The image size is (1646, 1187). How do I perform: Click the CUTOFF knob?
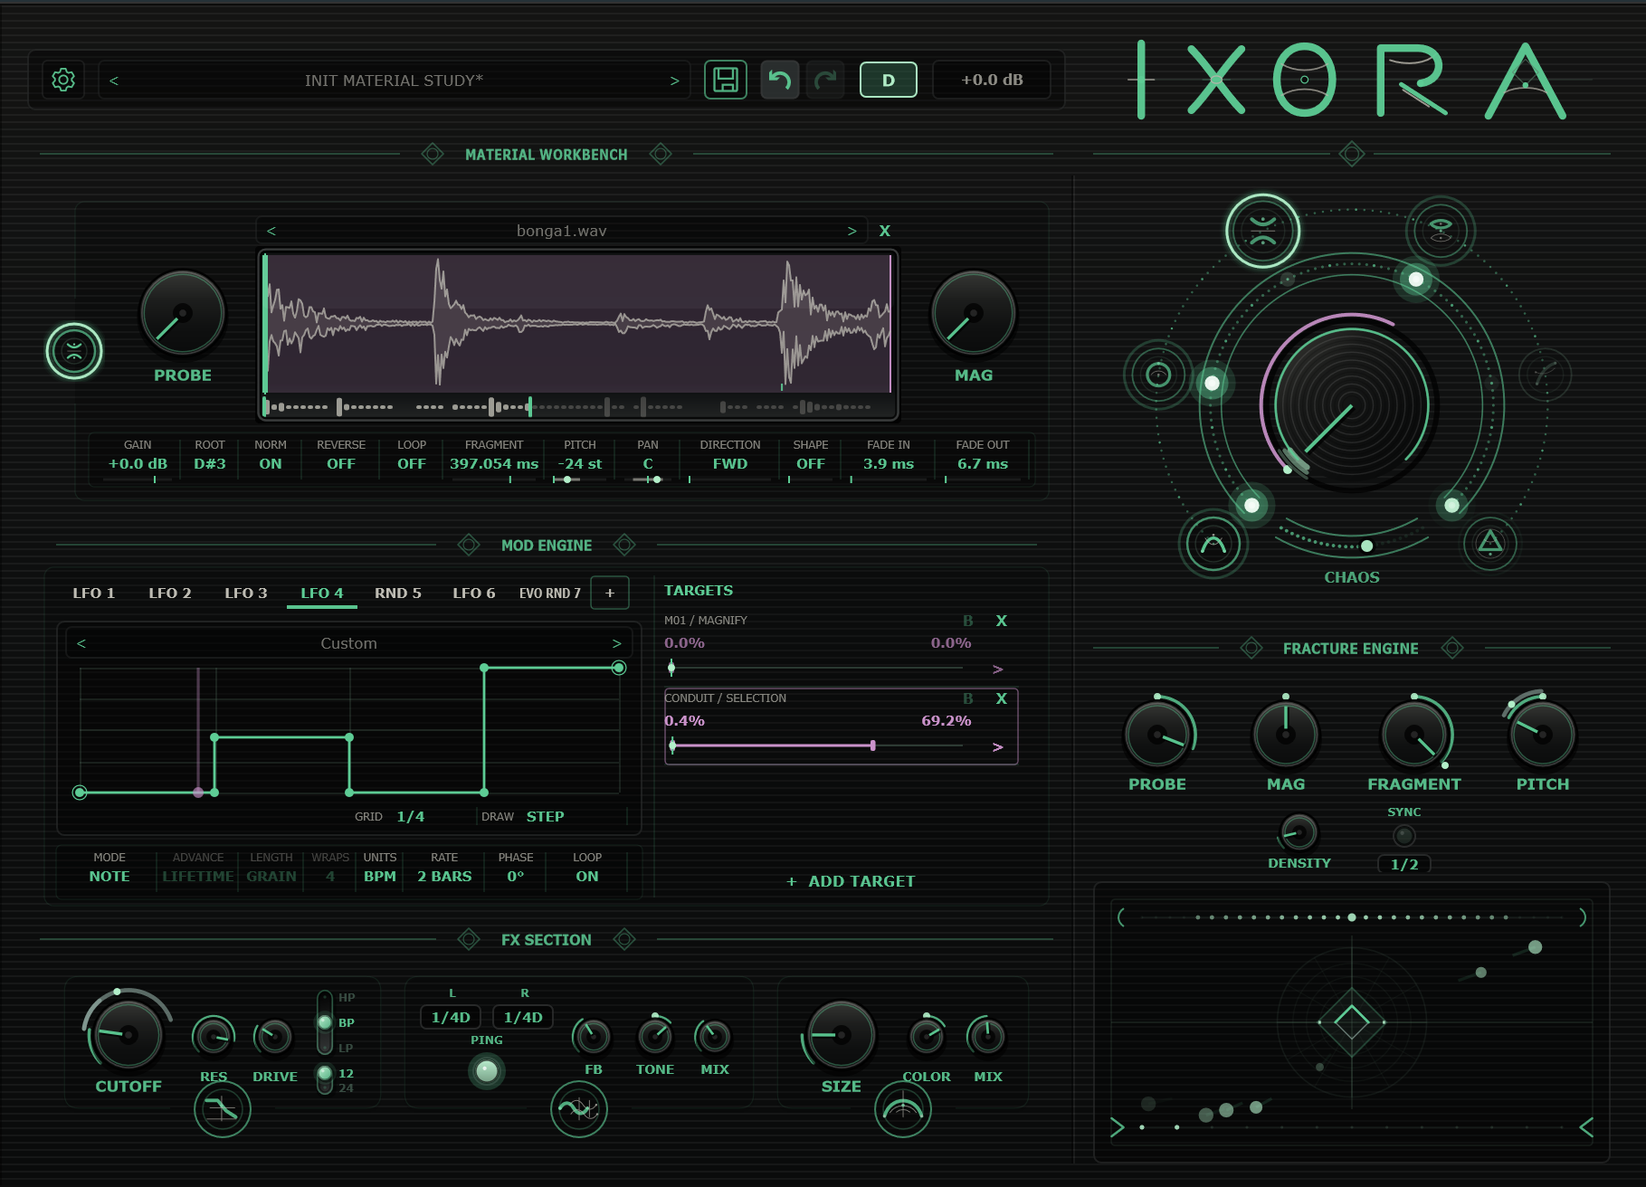128,1034
